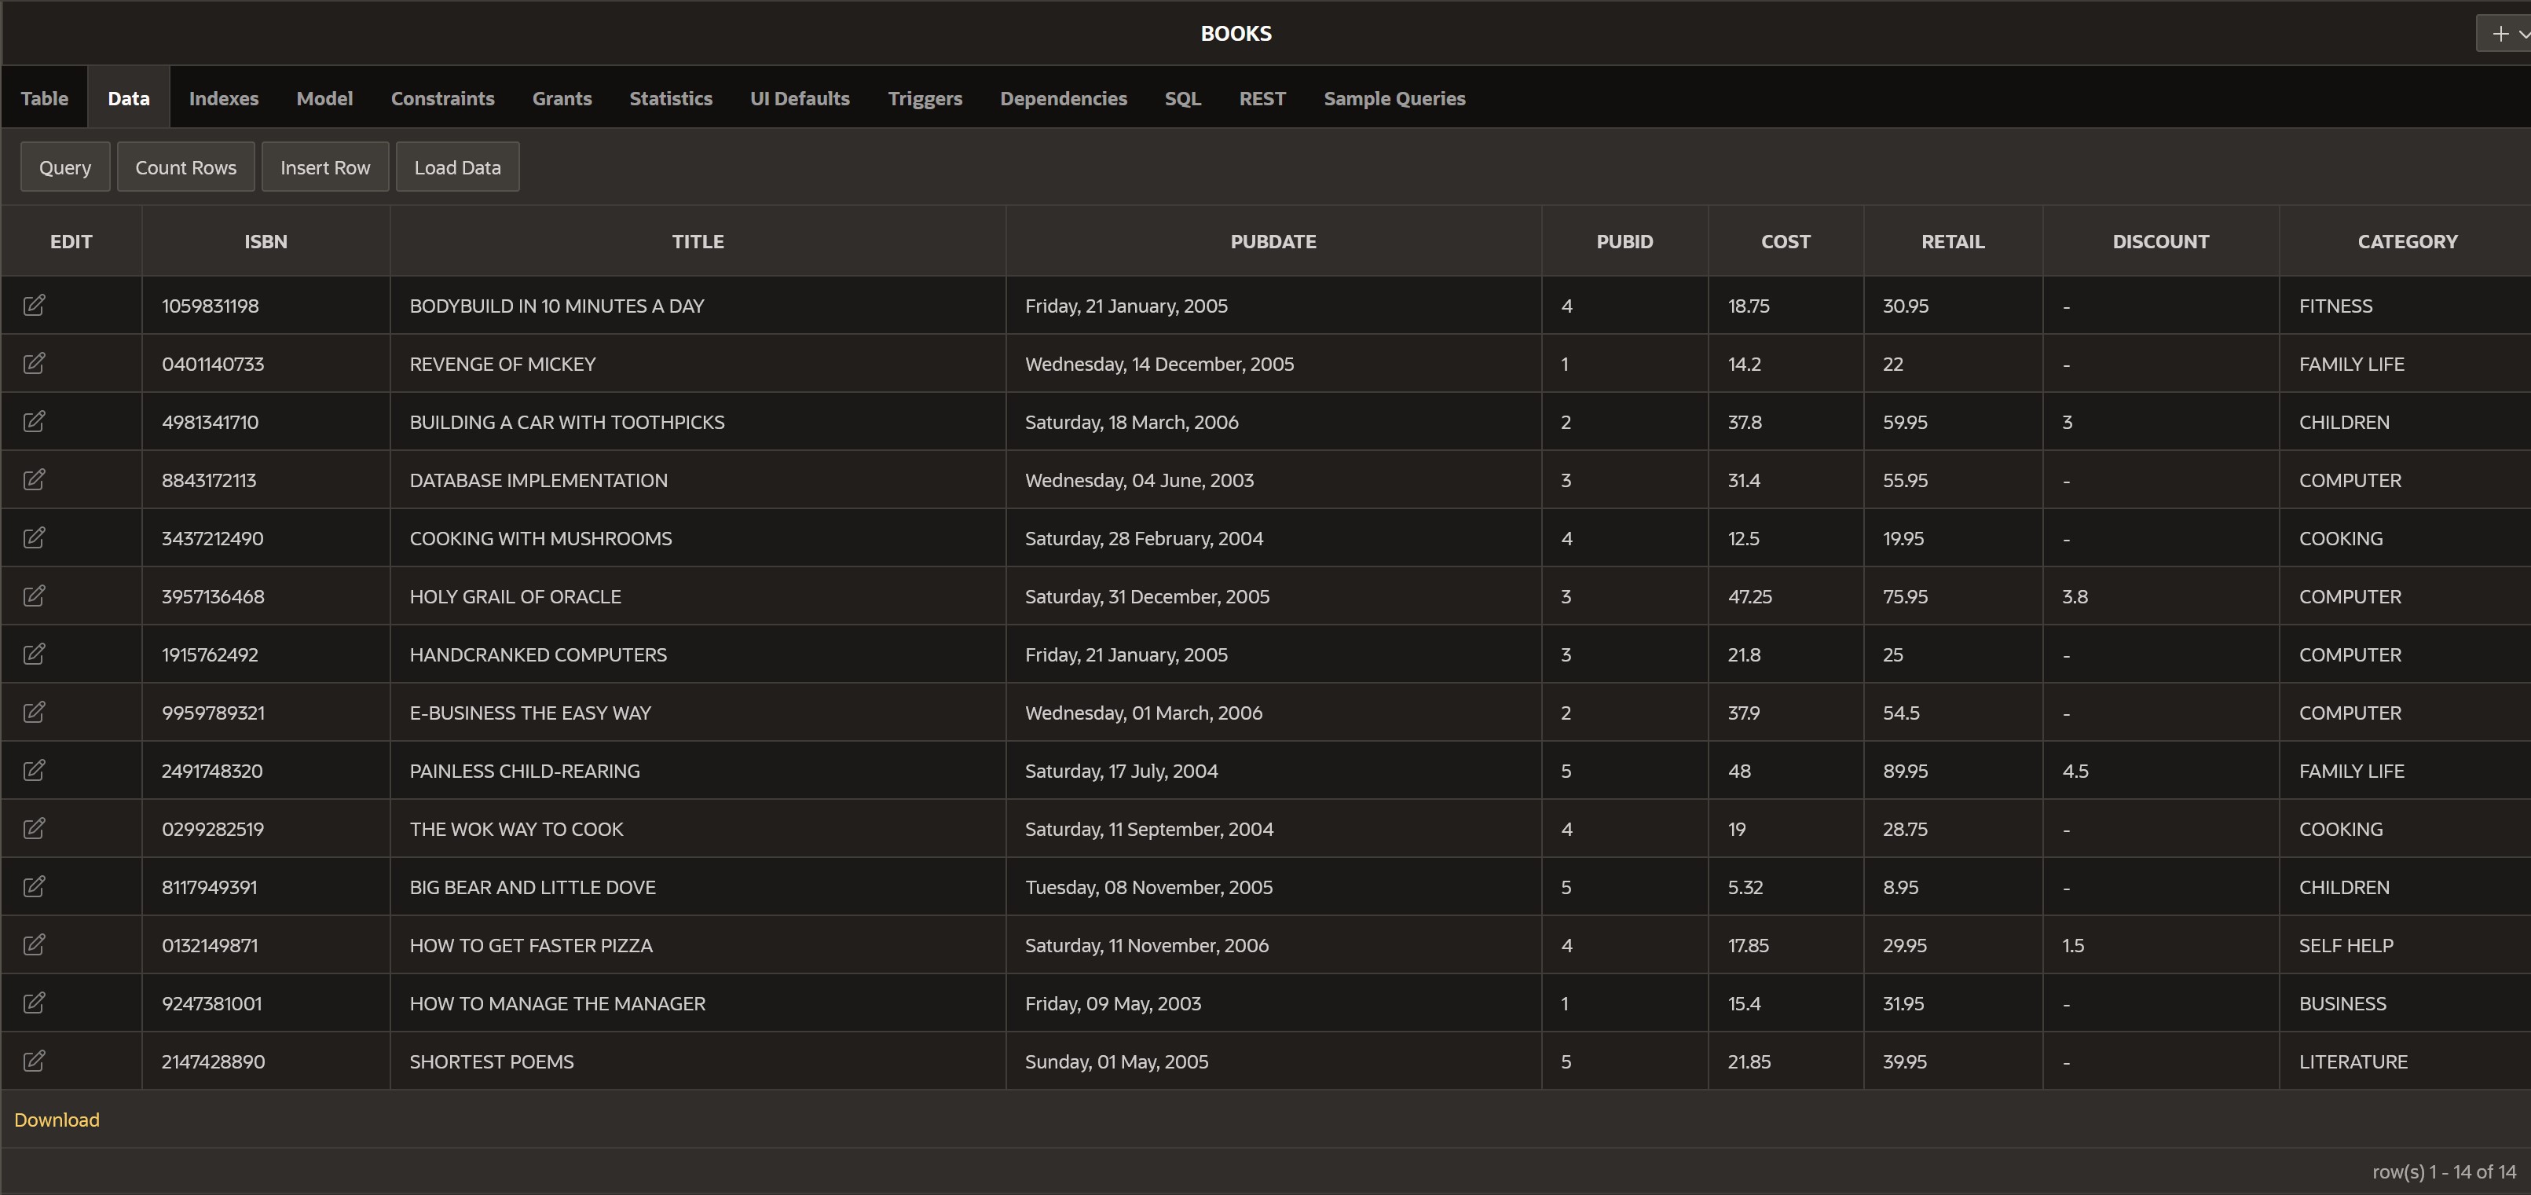Edit the BIG BEAR AND LITTLE DOVE row

click(34, 886)
